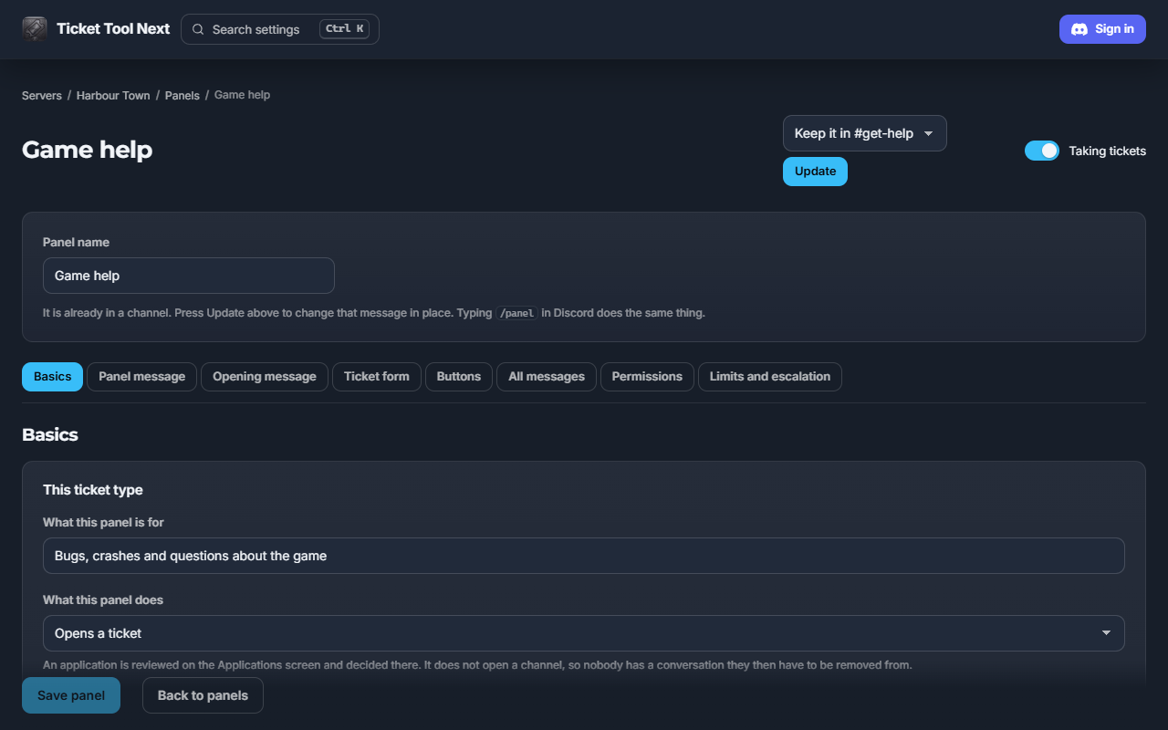Click the Back to panels button
This screenshot has width=1168, height=730.
pyautogui.click(x=203, y=695)
